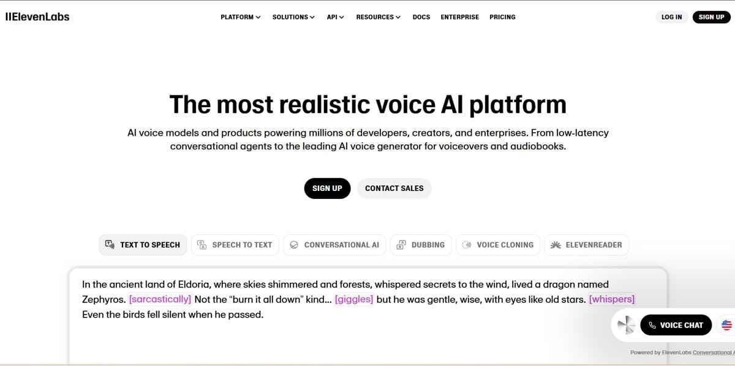Click the Conversational AI chat bubble icon

tap(294, 245)
